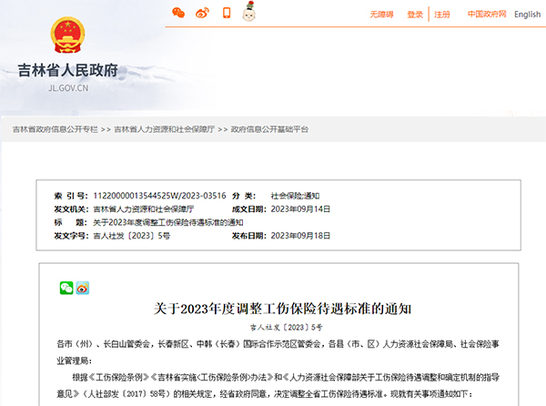Image resolution: width=546 pixels, height=406 pixels.
Task: Share article via green WeChat icon
Action: pyautogui.click(x=66, y=287)
